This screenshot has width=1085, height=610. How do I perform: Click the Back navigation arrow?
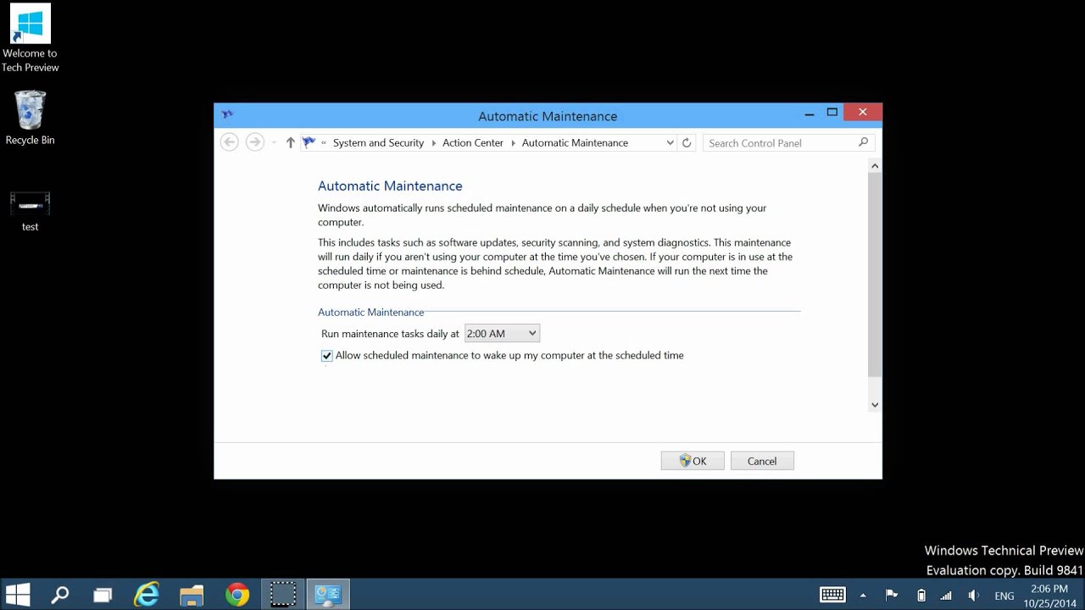229,142
